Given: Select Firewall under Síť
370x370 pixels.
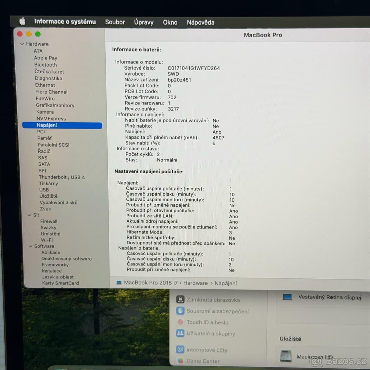Looking at the screenshot, I should [x=49, y=221].
